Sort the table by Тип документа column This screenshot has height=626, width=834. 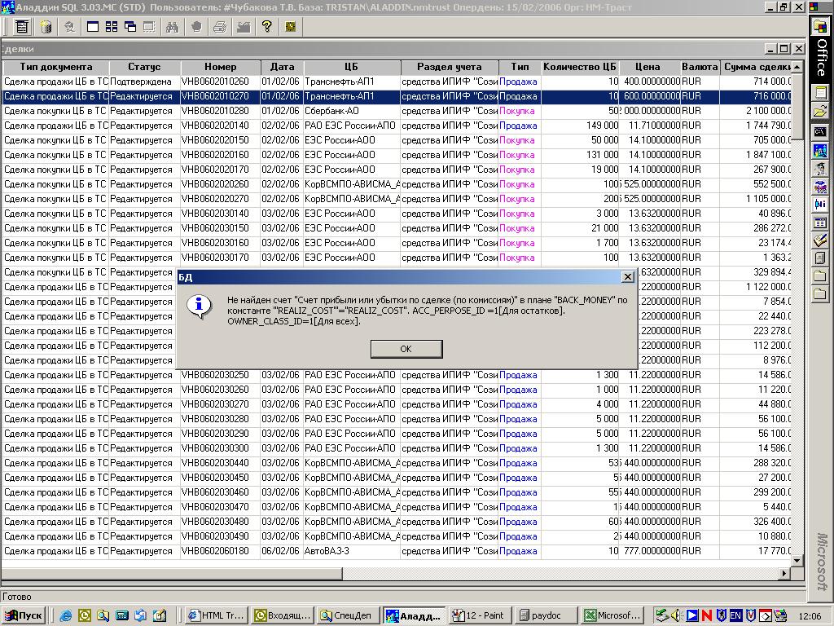tap(56, 67)
